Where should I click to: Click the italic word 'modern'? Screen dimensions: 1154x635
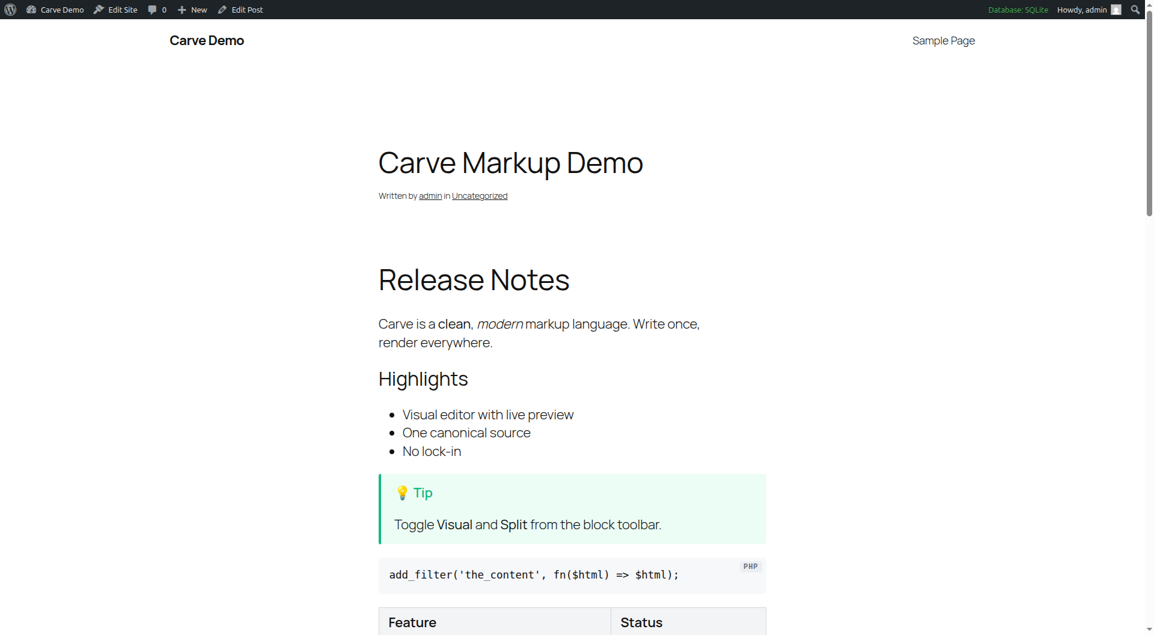click(x=500, y=324)
